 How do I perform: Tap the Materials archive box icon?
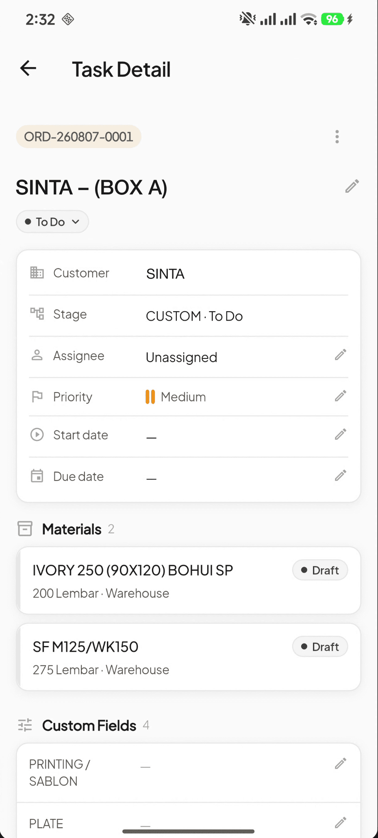[25, 529]
